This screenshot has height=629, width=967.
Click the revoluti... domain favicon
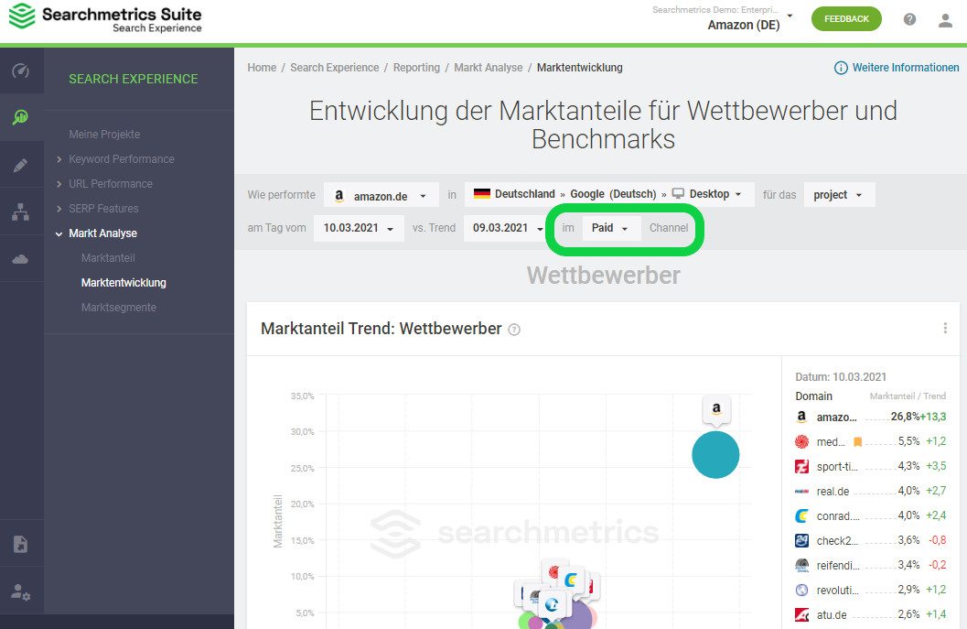coord(801,591)
